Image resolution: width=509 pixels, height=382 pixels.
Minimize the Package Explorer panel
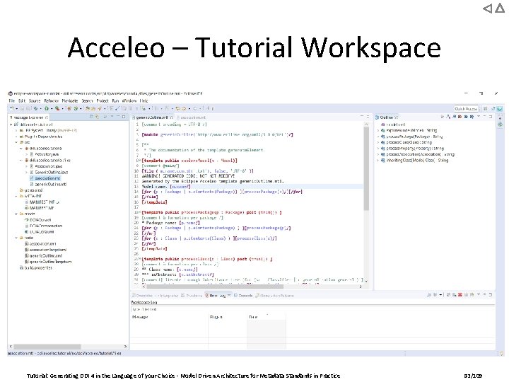118,117
